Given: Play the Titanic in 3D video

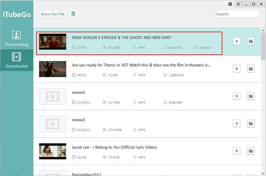Looking at the screenshot, I should pyautogui.click(x=237, y=69).
